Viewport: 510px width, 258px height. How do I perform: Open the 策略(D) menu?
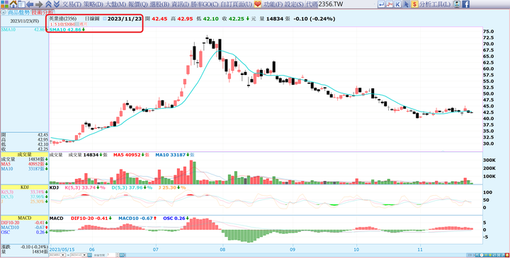(x=93, y=4)
